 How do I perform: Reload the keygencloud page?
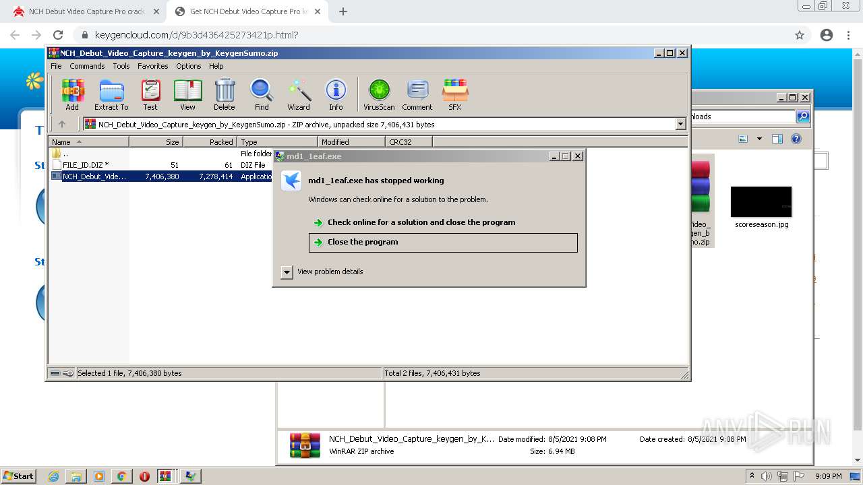tap(58, 35)
